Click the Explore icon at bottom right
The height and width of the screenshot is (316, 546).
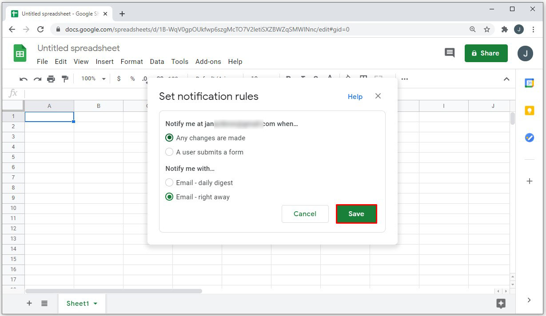tap(501, 304)
